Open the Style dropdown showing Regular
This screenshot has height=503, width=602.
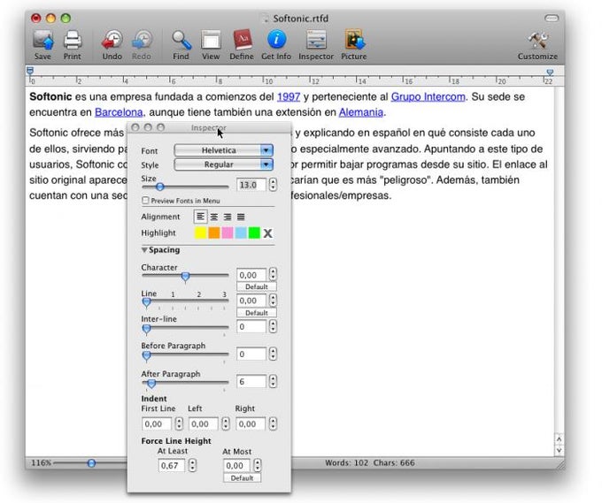pos(223,164)
